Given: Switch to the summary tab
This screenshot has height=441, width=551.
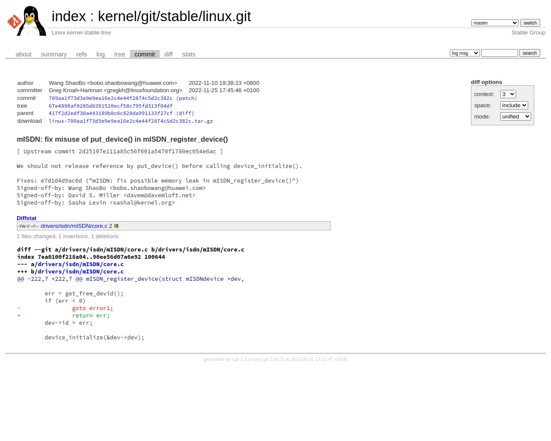Looking at the screenshot, I should (x=54, y=54).
